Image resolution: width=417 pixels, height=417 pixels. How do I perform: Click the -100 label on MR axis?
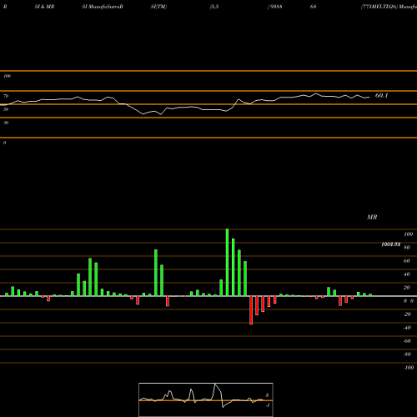click(409, 368)
